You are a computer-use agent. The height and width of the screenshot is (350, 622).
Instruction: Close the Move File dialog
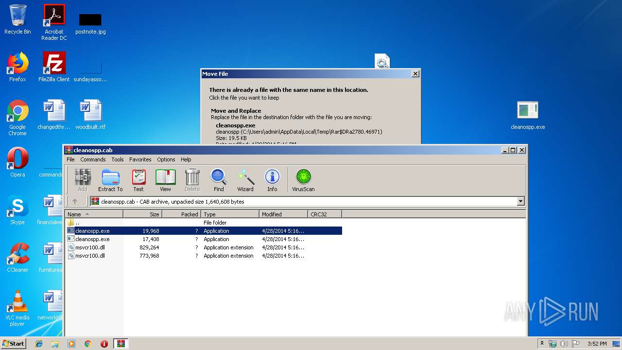(415, 74)
